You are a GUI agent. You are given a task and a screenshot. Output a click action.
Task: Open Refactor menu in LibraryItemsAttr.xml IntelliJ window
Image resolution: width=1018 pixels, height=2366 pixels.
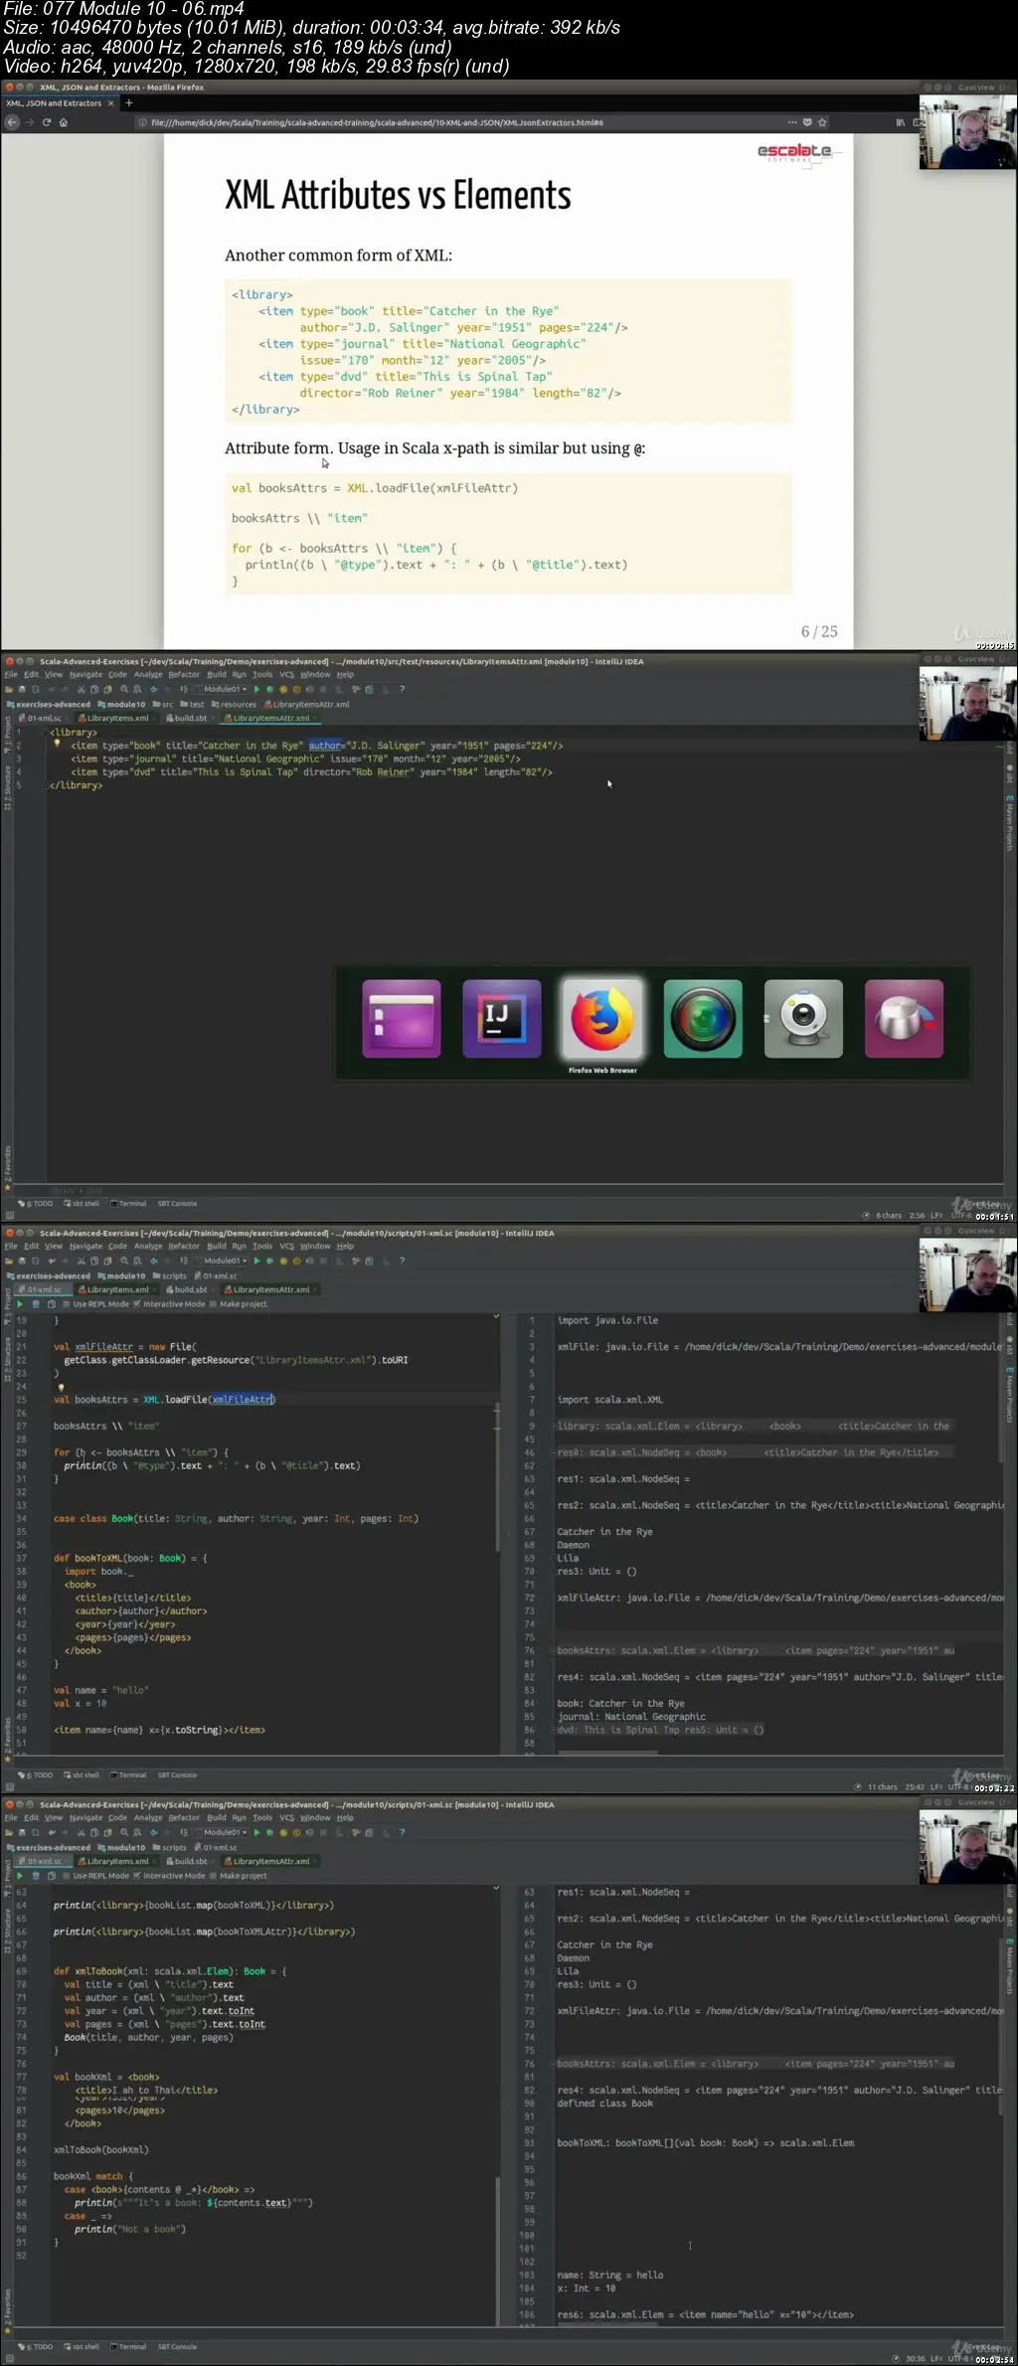184,674
